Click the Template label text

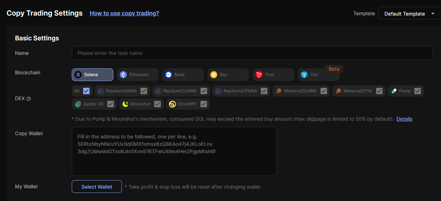(364, 13)
